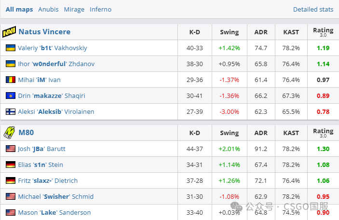Open the Natus Vincere team page link
339x220 pixels.
pos(44,32)
